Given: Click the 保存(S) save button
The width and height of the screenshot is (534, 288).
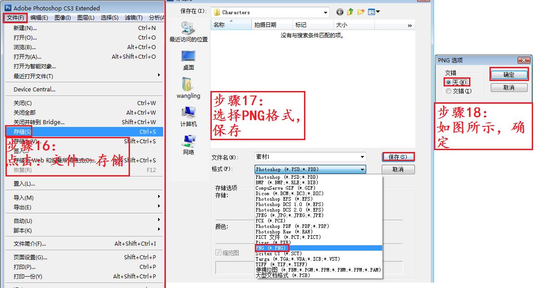Looking at the screenshot, I should 398,157.
